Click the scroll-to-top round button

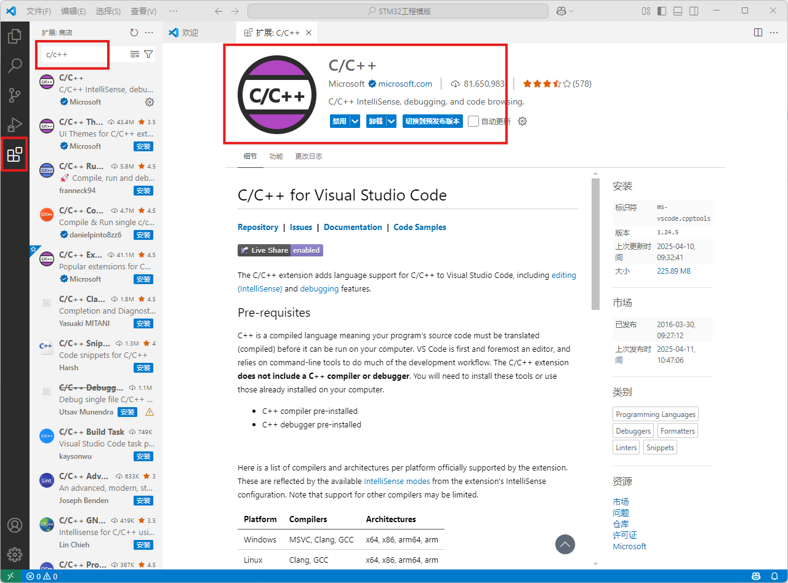(x=565, y=544)
